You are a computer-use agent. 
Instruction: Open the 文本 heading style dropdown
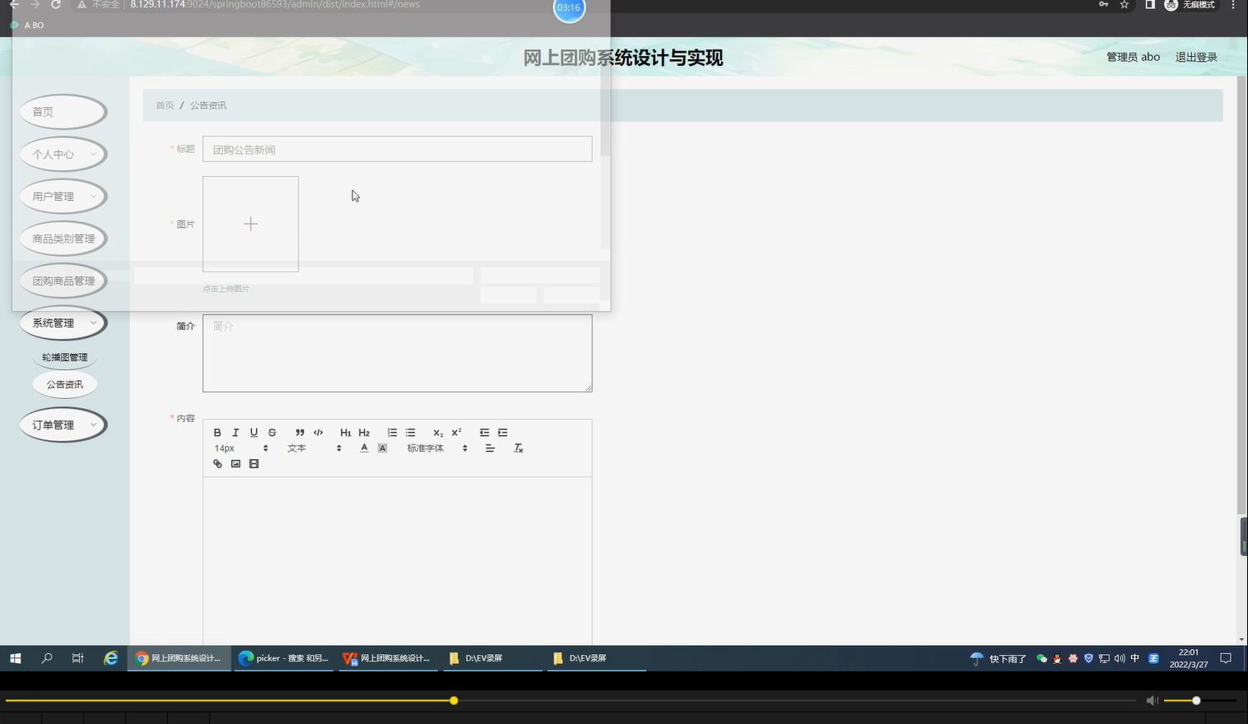click(314, 448)
